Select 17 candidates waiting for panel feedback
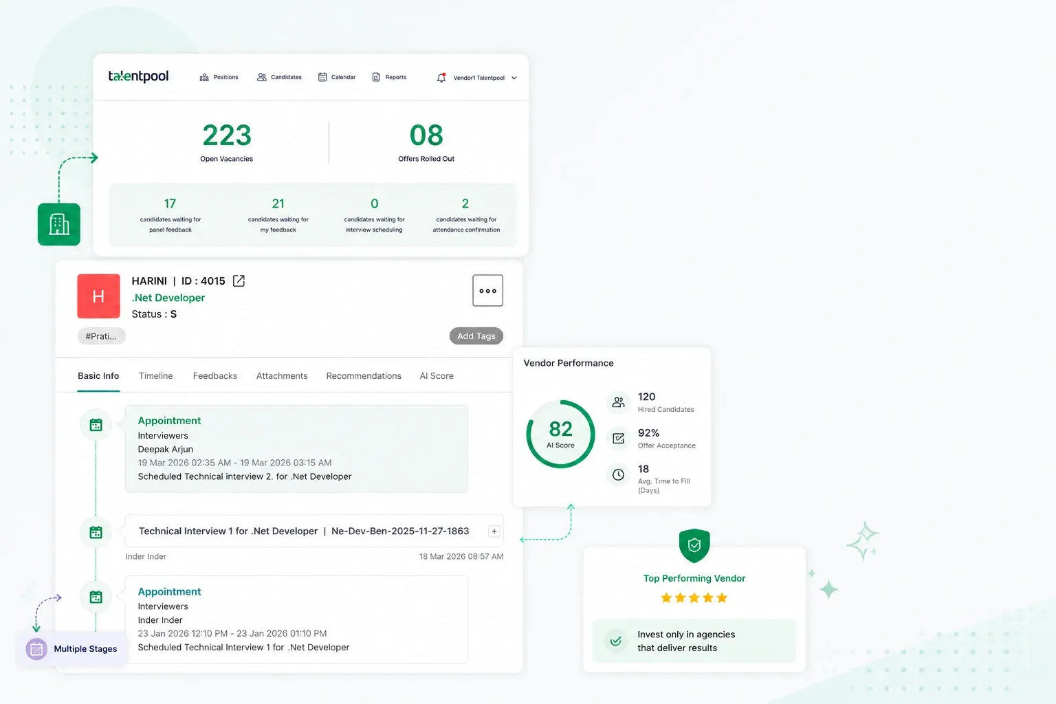Viewport: 1056px width, 704px height. pyautogui.click(x=170, y=215)
